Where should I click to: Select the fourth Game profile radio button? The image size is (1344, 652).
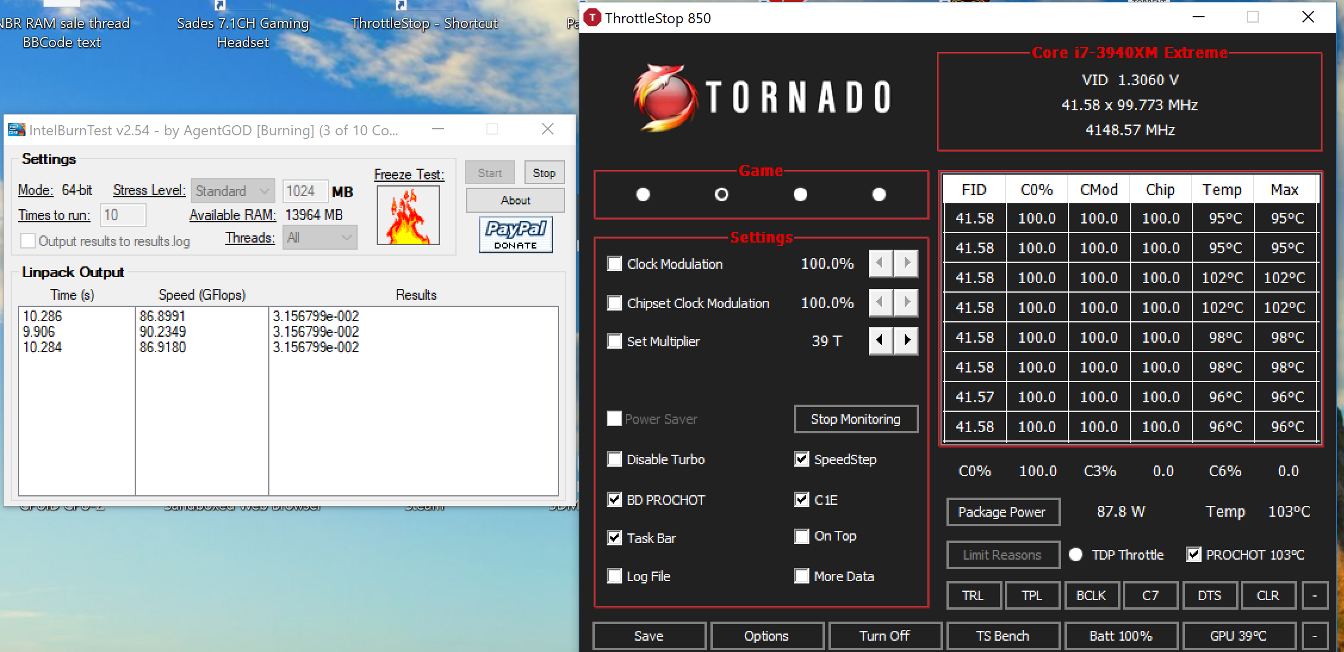879,194
